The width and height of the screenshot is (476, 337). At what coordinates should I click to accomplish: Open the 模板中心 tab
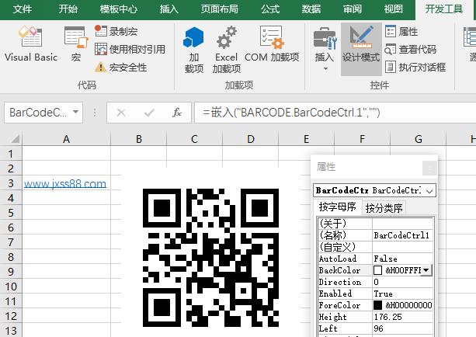tap(119, 9)
